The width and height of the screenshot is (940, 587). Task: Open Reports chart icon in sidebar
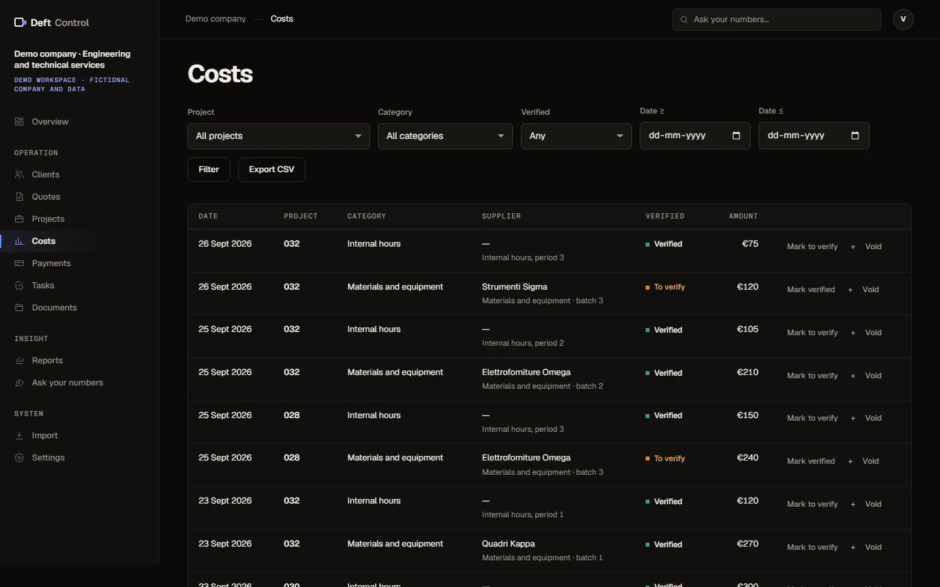(19, 361)
